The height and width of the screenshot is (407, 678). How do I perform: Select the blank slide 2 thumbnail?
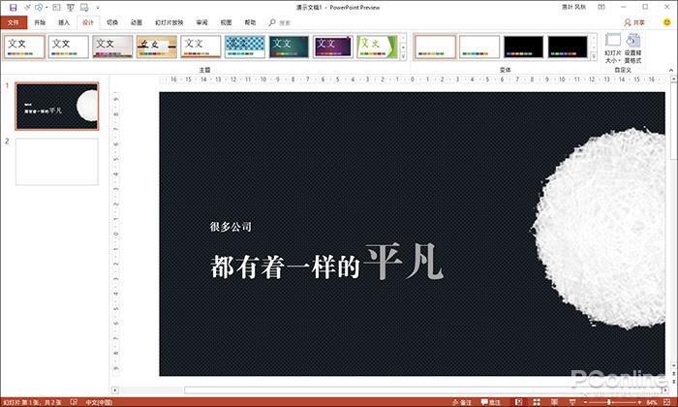click(x=56, y=161)
